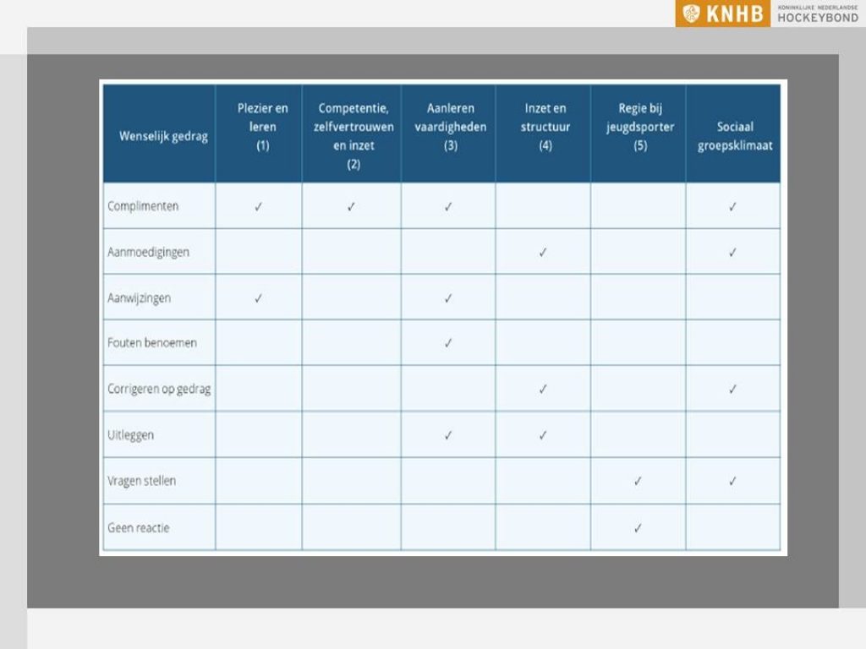Screen dimensions: 866x649
Task: Click the 'Corrigeren op gedrag' row label
Action: click(159, 390)
